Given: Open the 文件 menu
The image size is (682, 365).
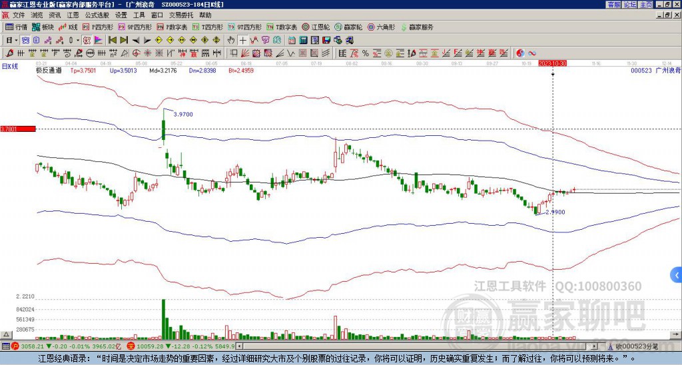Looking at the screenshot, I should tap(19, 15).
